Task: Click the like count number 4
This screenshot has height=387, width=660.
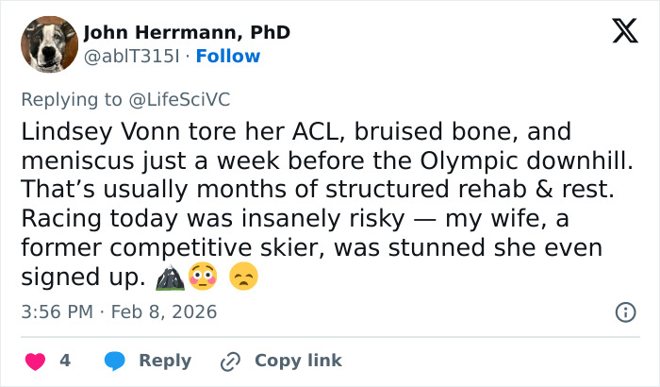Action: pos(65,361)
